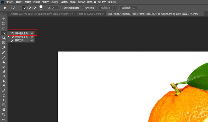Select the Eraser tool

[4, 71]
